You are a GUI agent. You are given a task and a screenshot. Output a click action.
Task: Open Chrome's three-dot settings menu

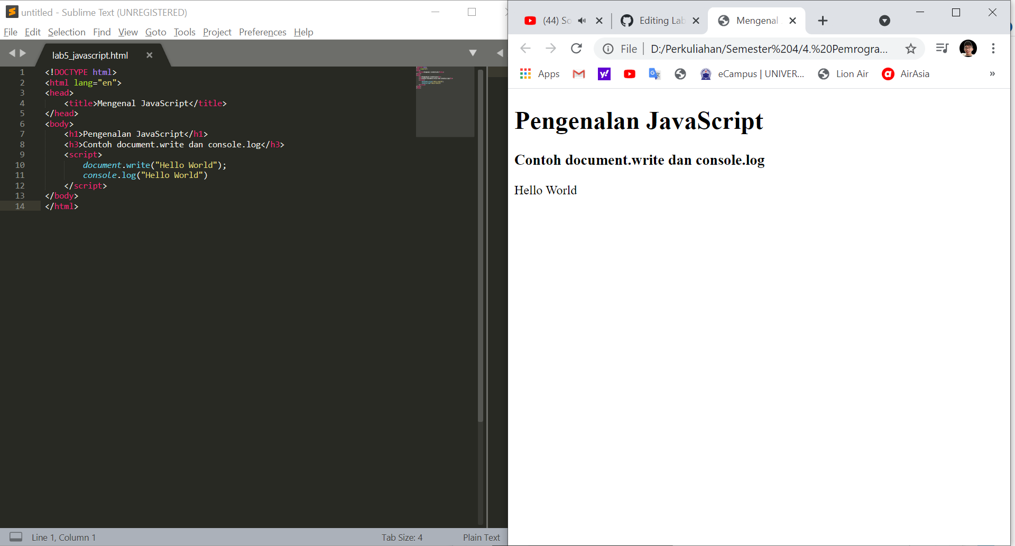click(993, 49)
